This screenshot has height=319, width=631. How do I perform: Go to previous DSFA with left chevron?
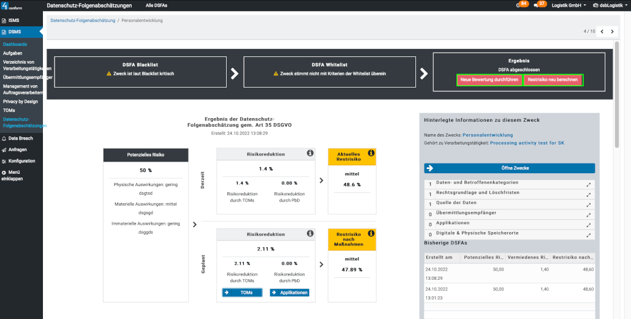click(x=602, y=31)
